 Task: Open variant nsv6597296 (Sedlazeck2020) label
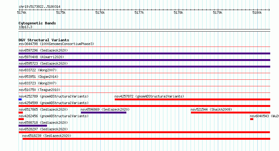[43, 50]
